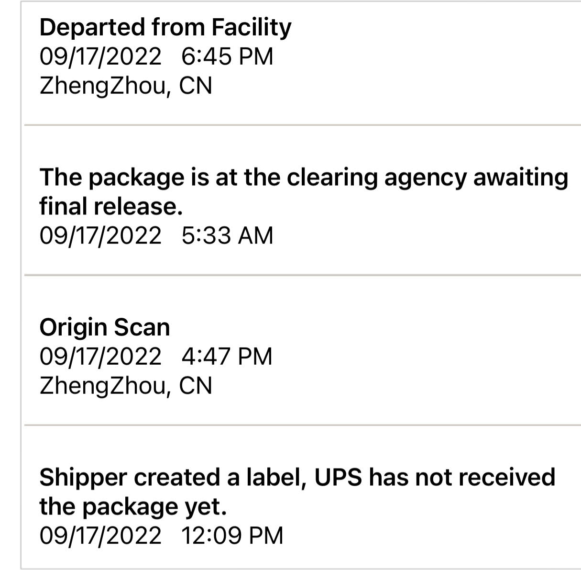Click the divider line below Departed from Facility entry
Image resolution: width=581 pixels, height=570 pixels.
pos(302,125)
